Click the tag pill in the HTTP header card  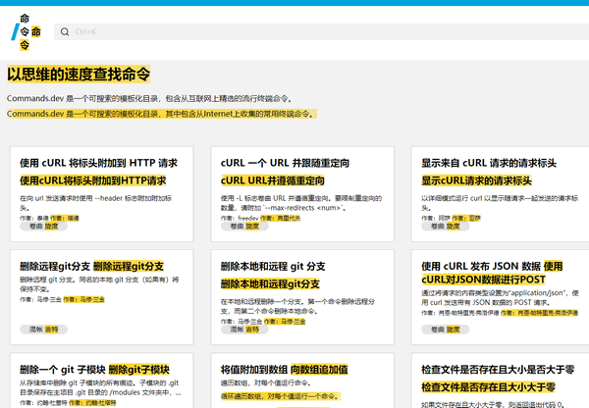click(43, 227)
